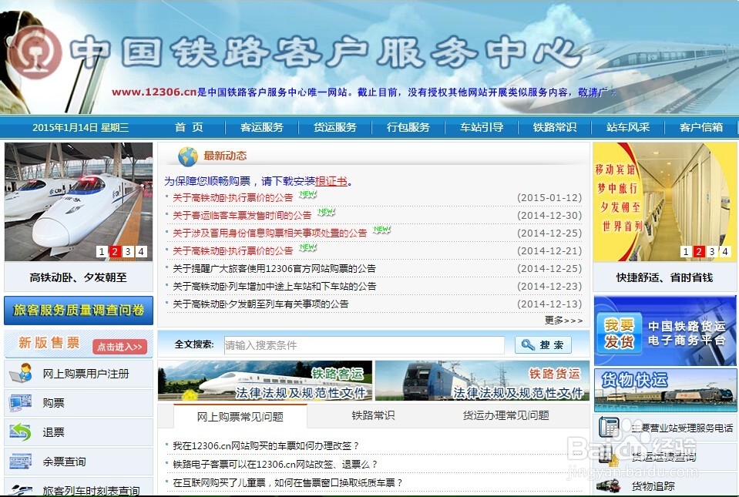Show slide 3 in the right sleeper-car slideshow
Screen dimensions: 739x497
[x=712, y=251]
